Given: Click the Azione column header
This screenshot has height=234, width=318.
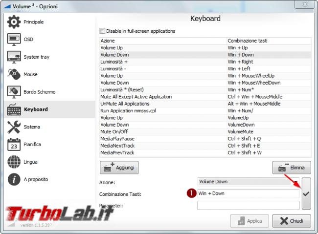Looking at the screenshot, I should [x=163, y=41].
